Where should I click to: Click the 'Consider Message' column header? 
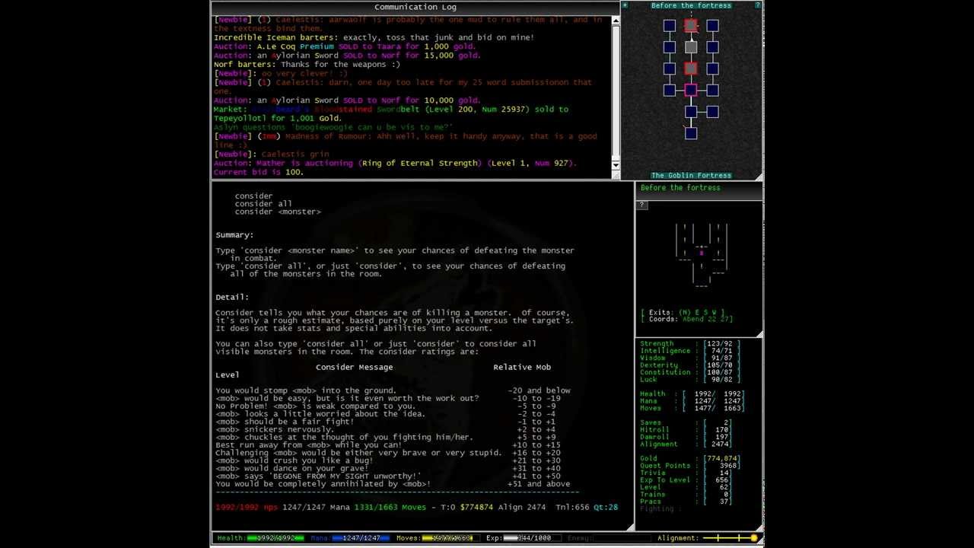click(x=355, y=367)
